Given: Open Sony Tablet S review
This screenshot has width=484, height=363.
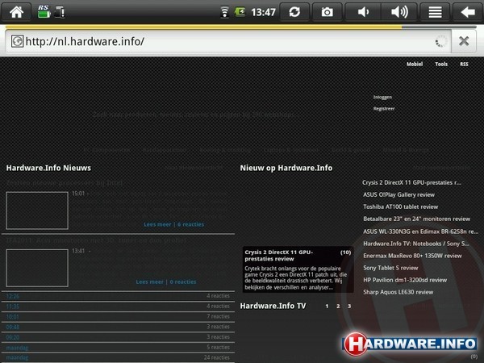Looking at the screenshot, I should (x=390, y=268).
